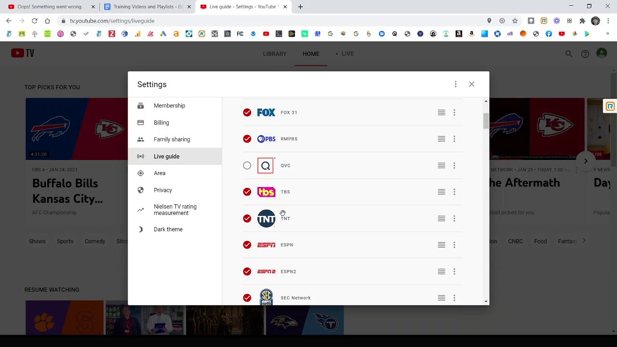The image size is (617, 347).
Task: Click the Shows category chip
Action: [37, 241]
